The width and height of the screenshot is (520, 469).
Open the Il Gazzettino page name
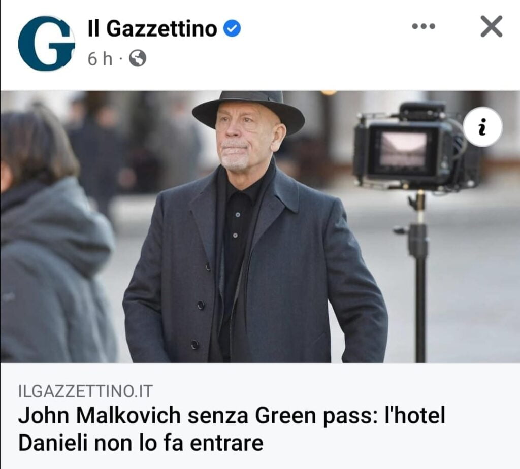[x=152, y=28]
